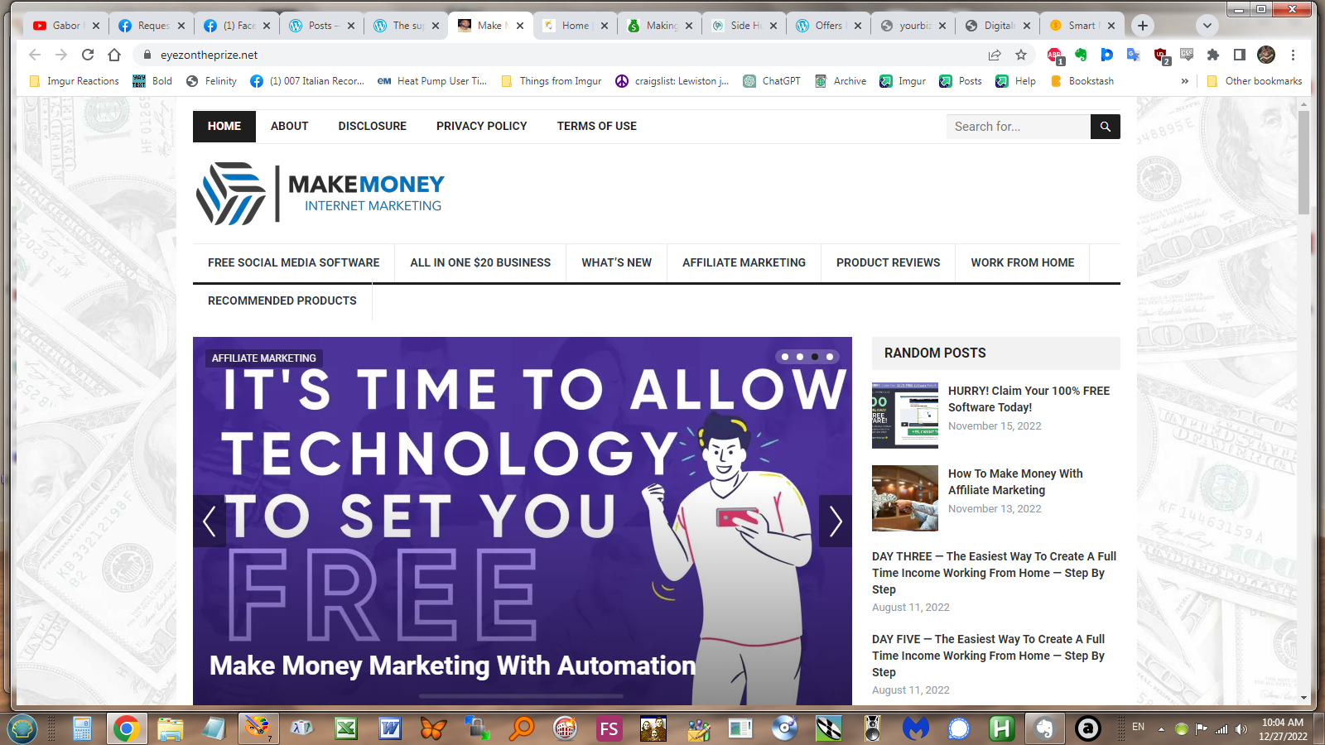Open new tab with plus button
Image resolution: width=1325 pixels, height=745 pixels.
click(1143, 26)
